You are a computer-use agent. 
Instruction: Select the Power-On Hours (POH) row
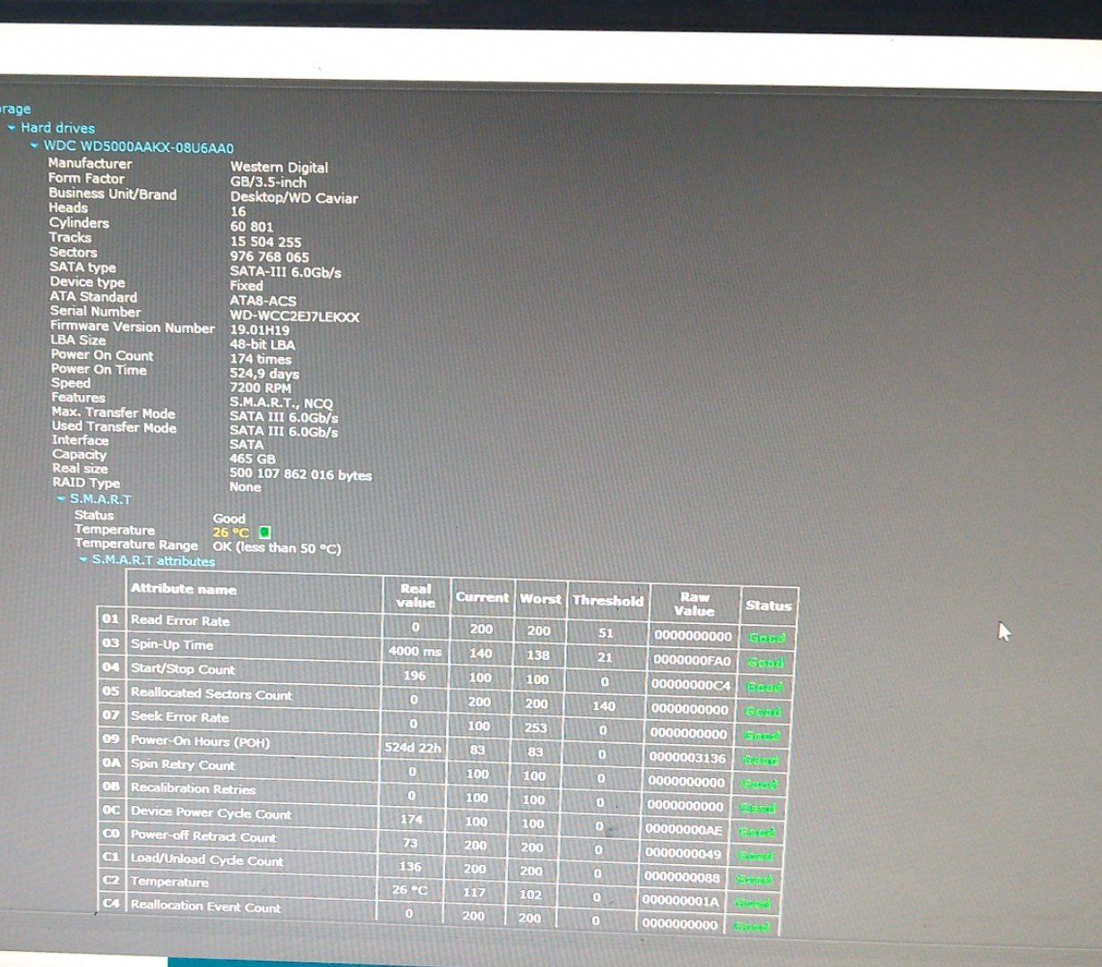point(200,741)
